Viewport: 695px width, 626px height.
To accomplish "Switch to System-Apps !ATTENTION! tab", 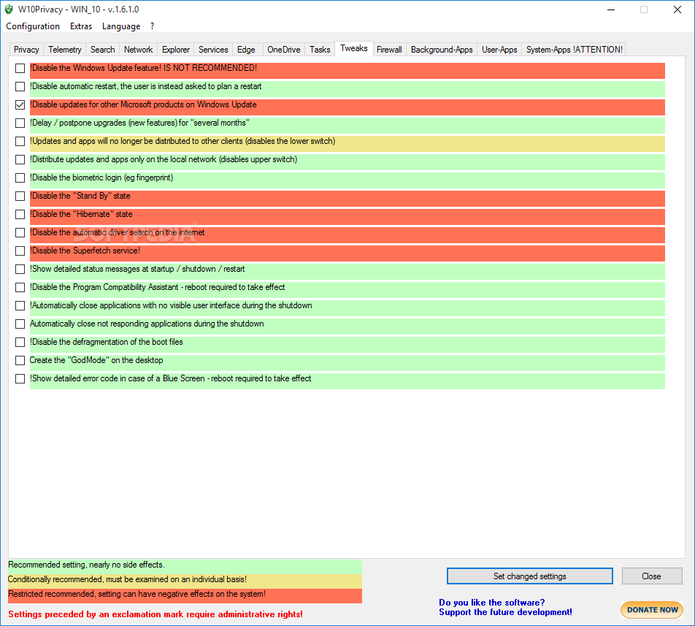I will 574,50.
